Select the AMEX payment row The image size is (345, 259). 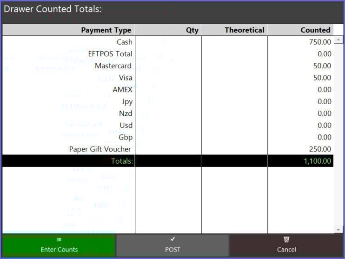point(122,90)
